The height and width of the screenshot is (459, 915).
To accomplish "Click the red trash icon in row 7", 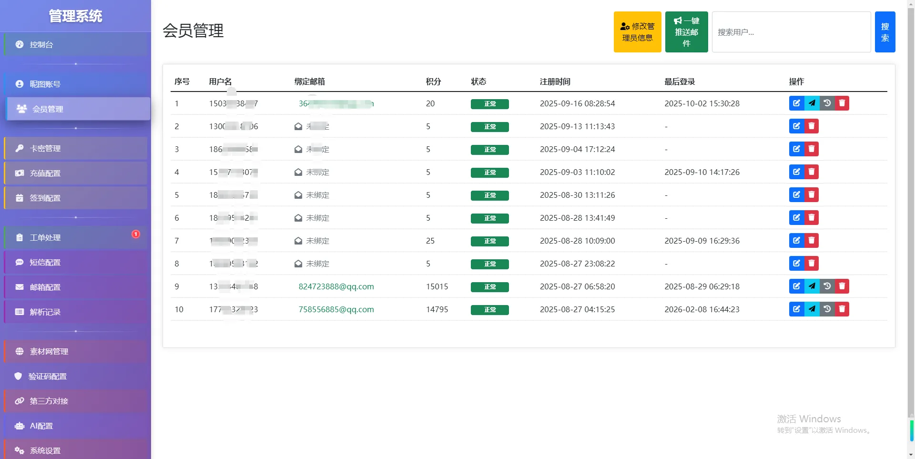I will pos(811,241).
